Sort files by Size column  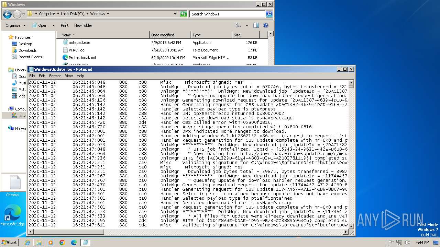[x=246, y=35]
